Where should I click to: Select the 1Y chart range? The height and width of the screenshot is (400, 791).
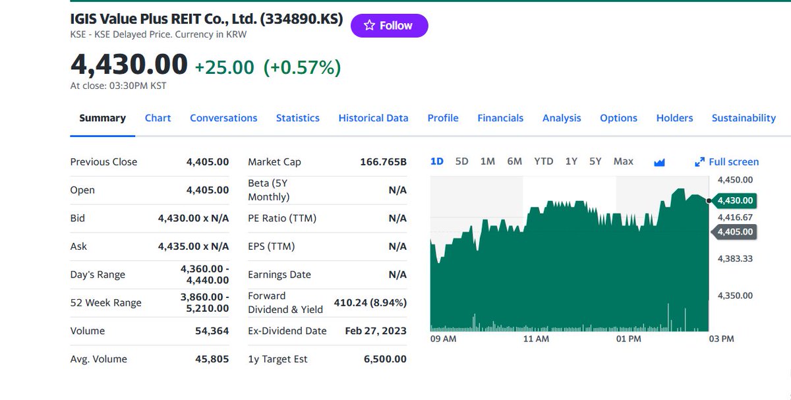click(x=571, y=161)
